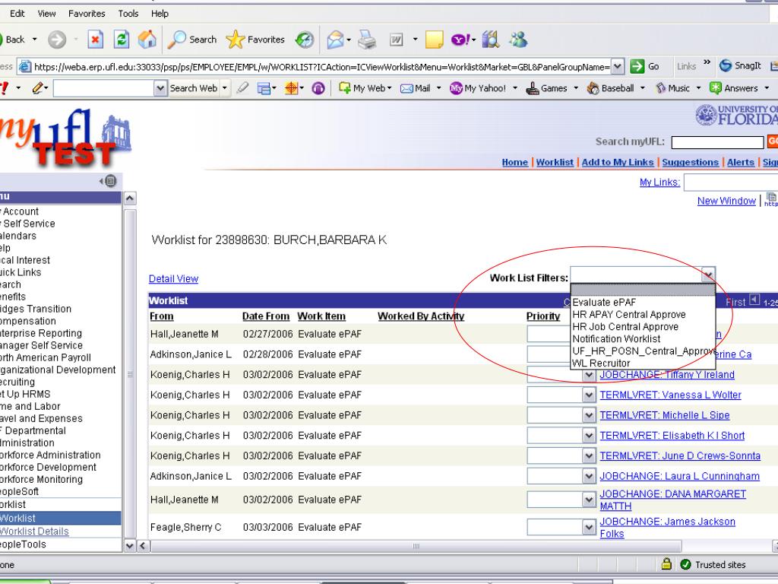This screenshot has height=584, width=778.
Task: Click the yellow sticky note icon
Action: click(434, 40)
